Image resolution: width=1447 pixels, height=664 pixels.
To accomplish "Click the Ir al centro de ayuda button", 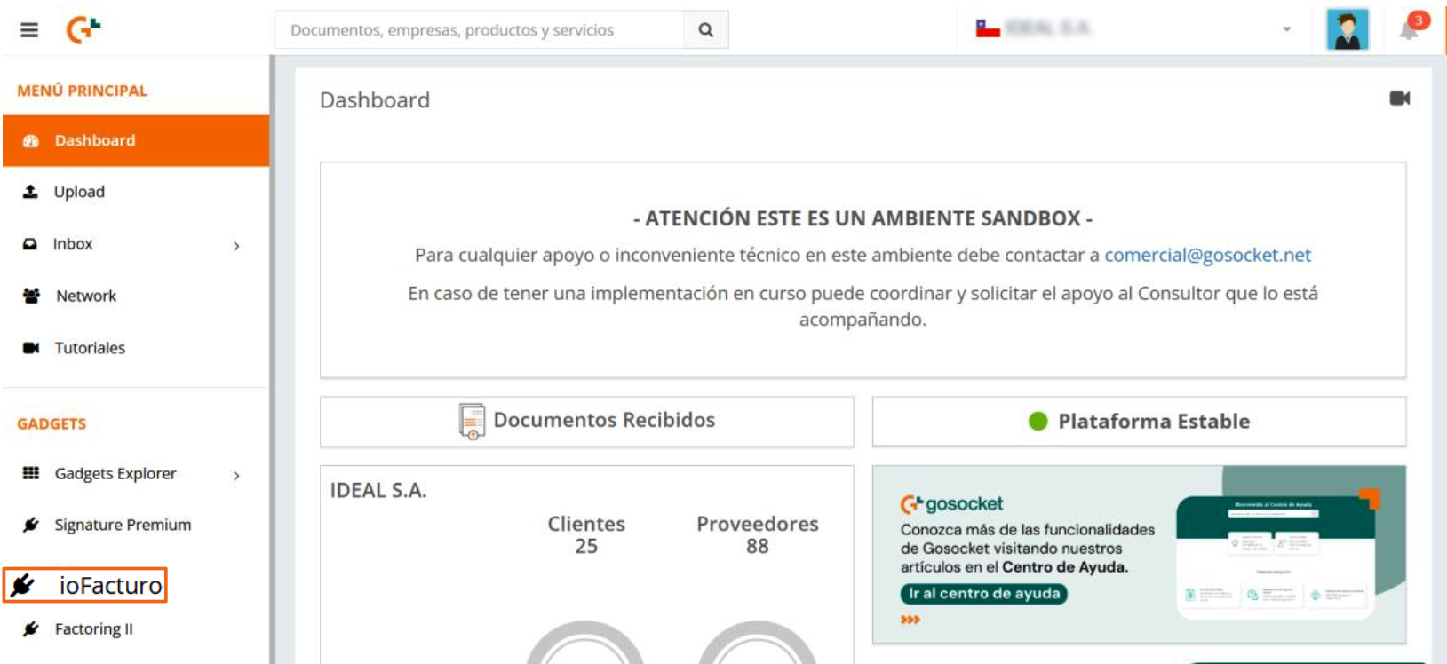I will 983,594.
